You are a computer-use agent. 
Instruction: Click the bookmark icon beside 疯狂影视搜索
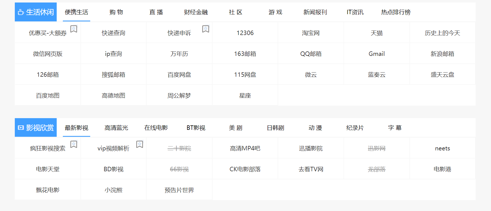(74, 144)
